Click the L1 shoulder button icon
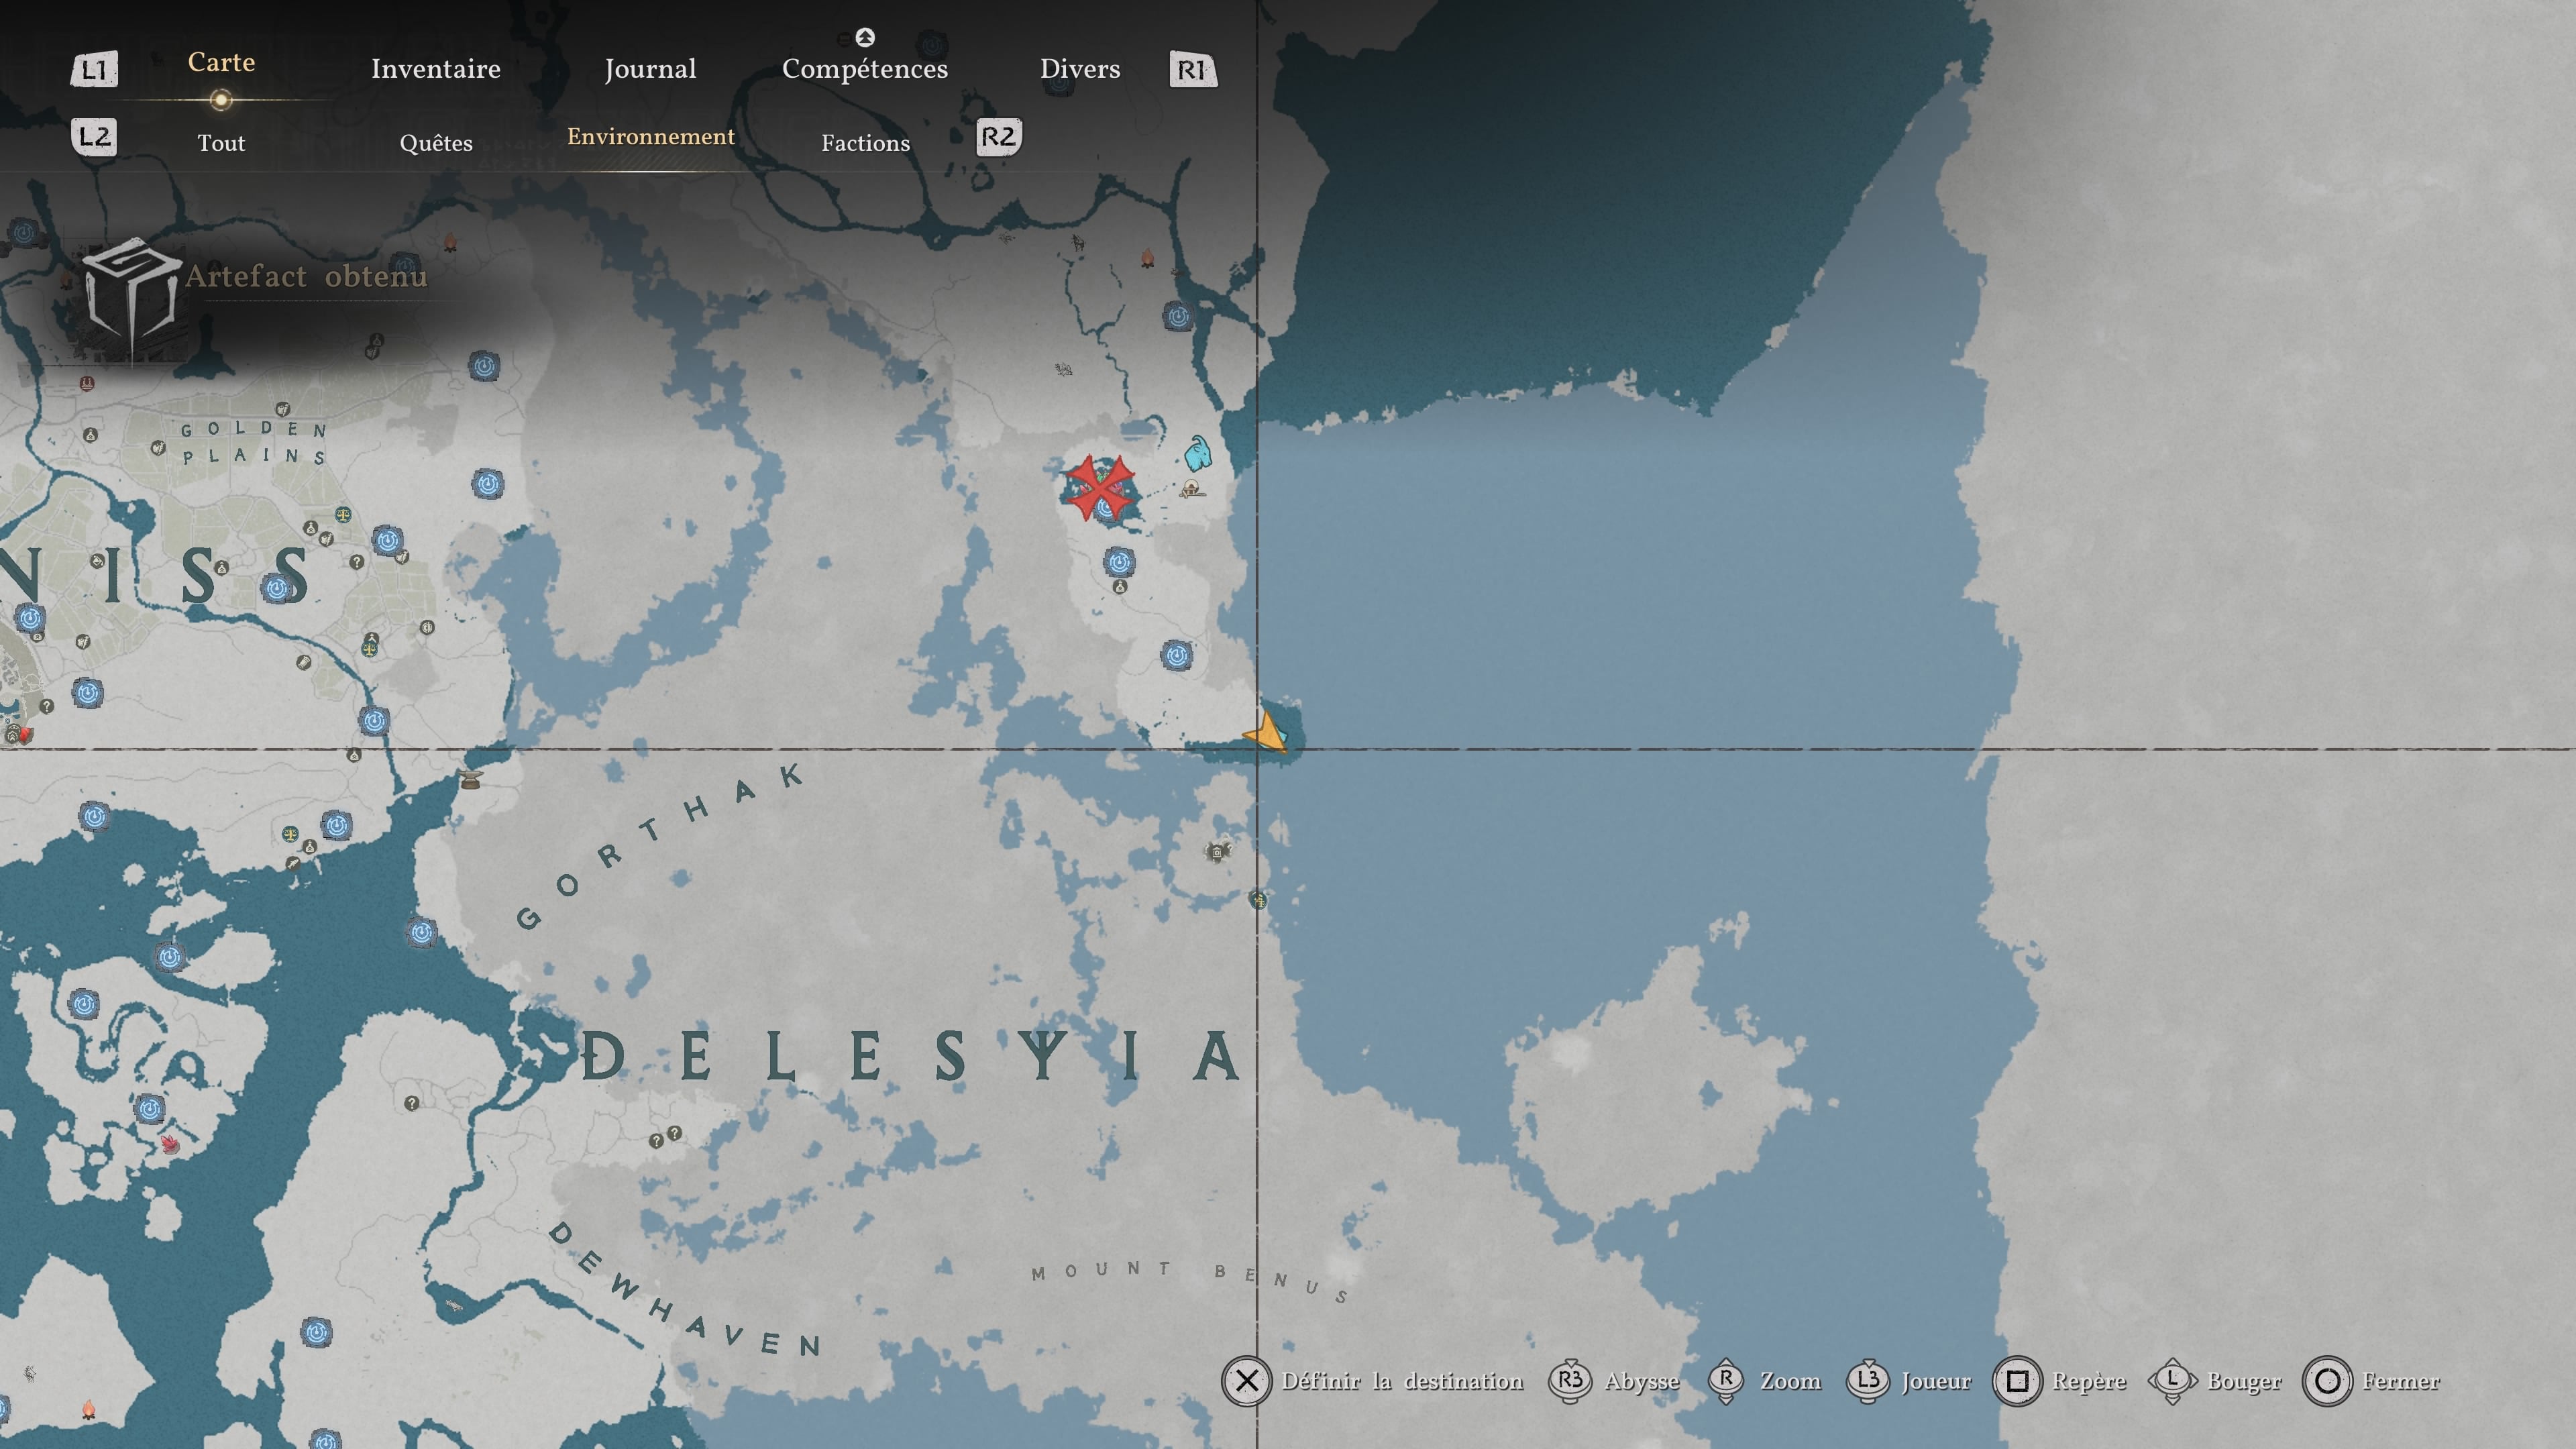 [94, 70]
